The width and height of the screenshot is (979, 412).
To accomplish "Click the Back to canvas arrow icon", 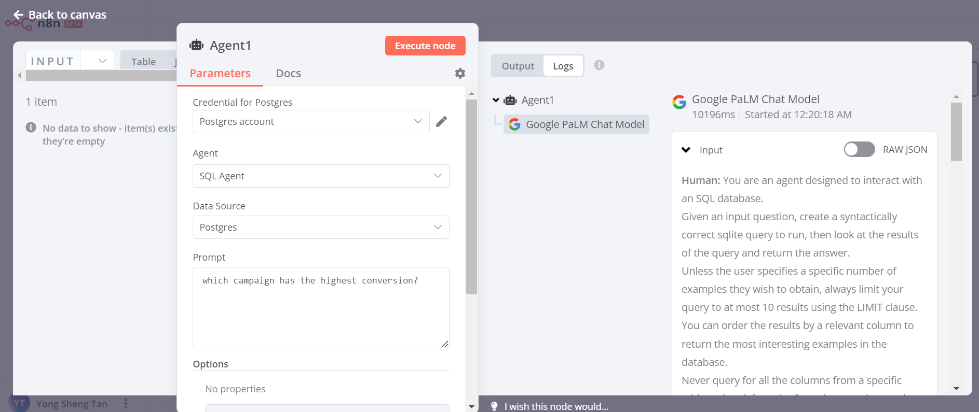I will click(x=19, y=15).
